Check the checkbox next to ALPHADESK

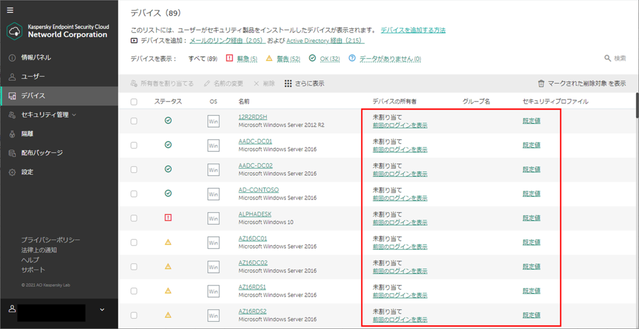[x=133, y=218]
